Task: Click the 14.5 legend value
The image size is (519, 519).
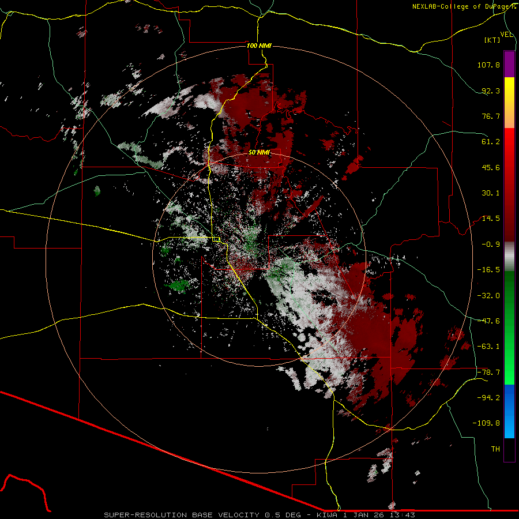Action: (491, 219)
